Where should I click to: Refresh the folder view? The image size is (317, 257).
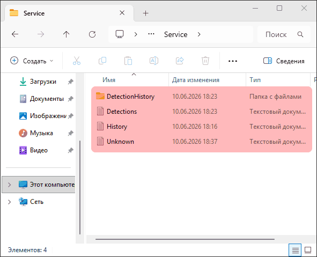tap(92, 34)
